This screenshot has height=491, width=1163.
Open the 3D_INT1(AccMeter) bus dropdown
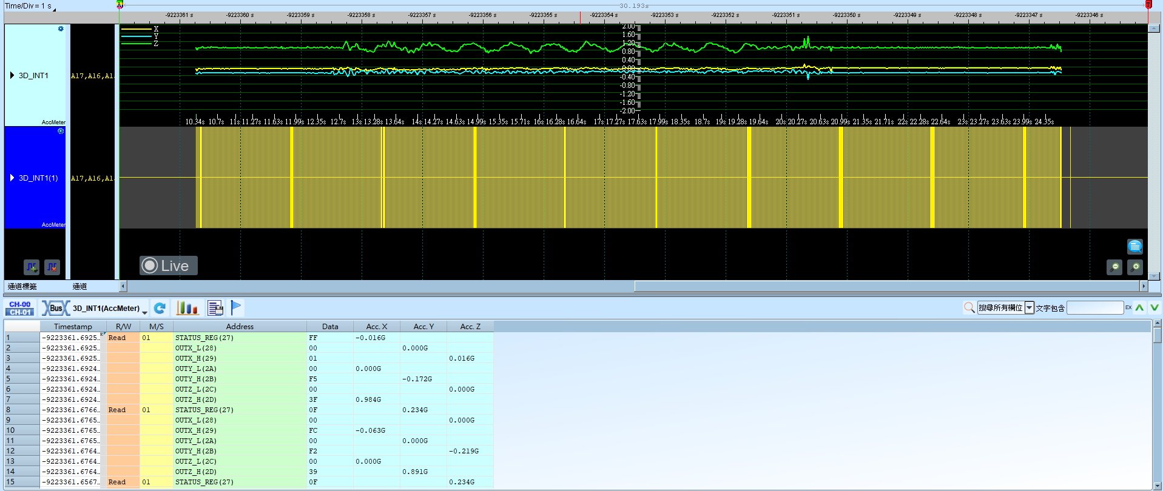(x=144, y=312)
